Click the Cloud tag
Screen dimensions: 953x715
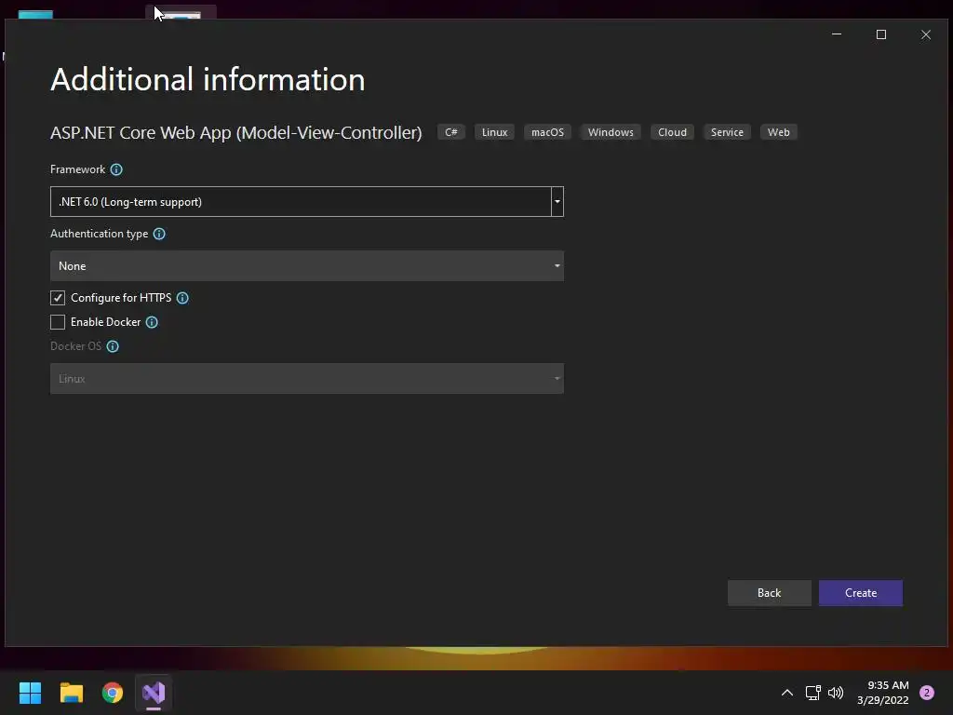click(x=672, y=132)
